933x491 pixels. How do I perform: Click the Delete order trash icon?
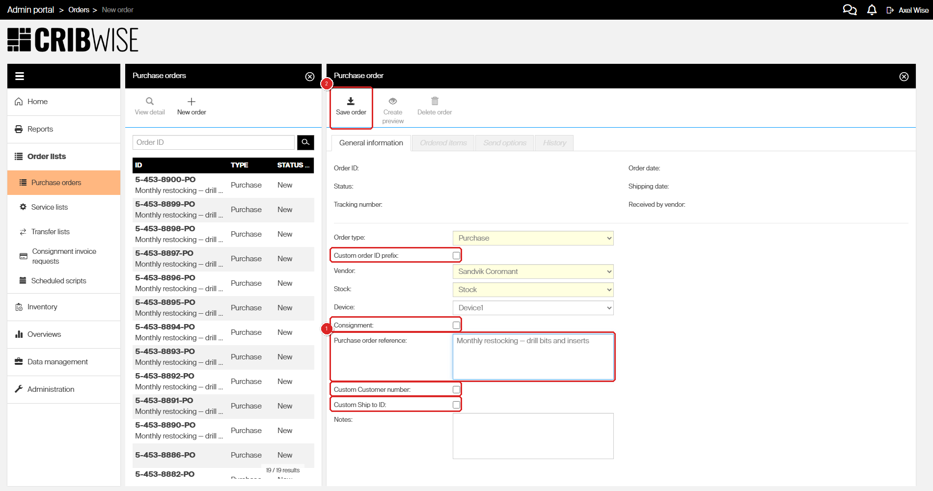point(435,101)
